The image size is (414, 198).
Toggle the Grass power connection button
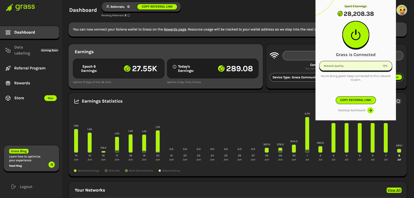coord(355,35)
